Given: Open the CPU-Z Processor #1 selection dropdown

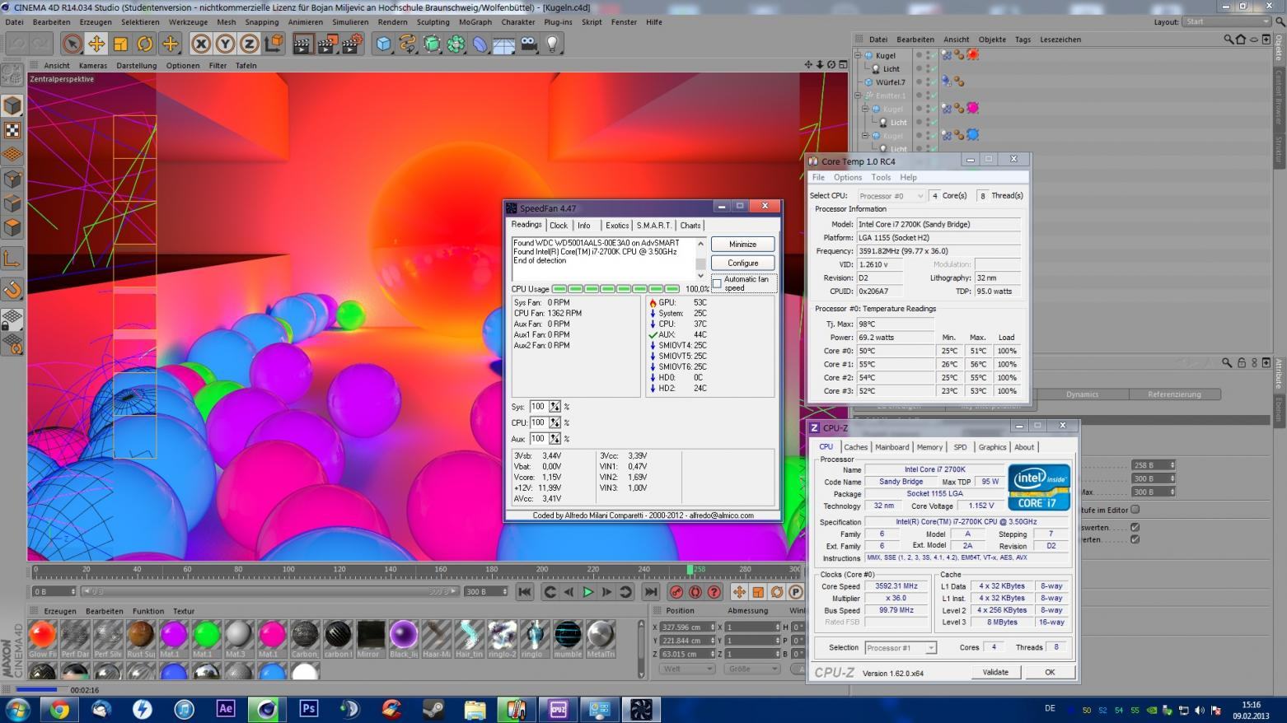Looking at the screenshot, I should click(x=901, y=648).
